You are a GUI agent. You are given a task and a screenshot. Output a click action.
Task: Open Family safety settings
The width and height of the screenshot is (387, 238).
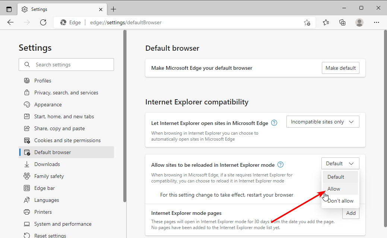pos(66,176)
